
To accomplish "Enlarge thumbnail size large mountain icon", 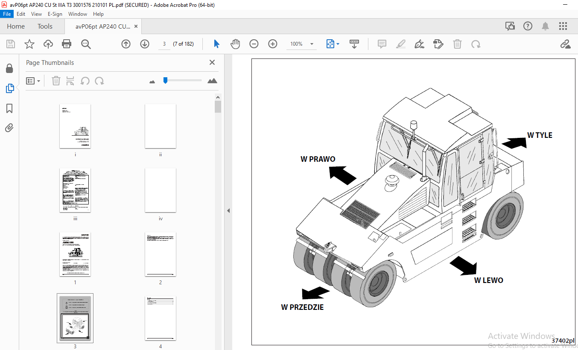I will pyautogui.click(x=212, y=81).
